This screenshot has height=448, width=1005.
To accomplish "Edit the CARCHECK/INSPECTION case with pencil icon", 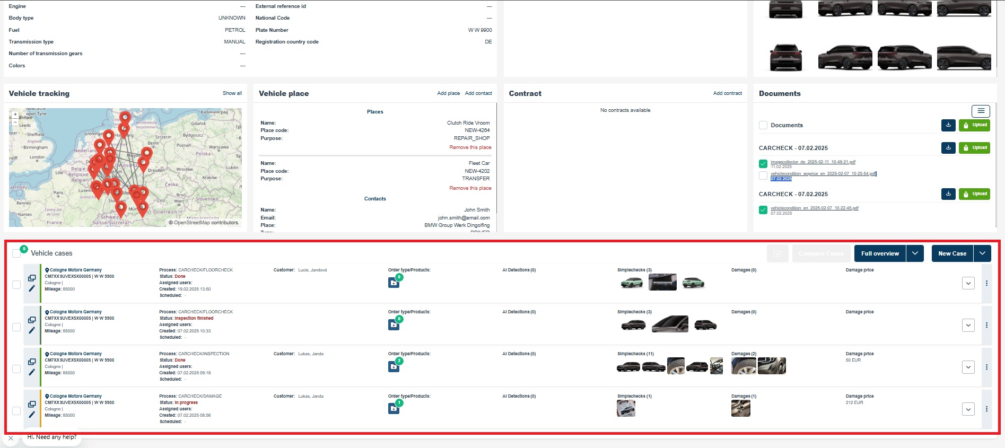I will [x=32, y=372].
